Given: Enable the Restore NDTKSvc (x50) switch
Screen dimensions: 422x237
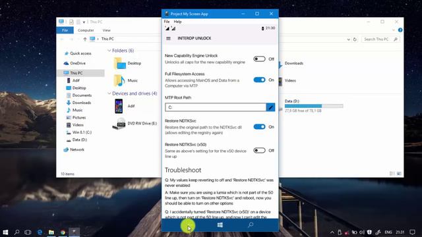Looking at the screenshot, I should [x=259, y=151].
